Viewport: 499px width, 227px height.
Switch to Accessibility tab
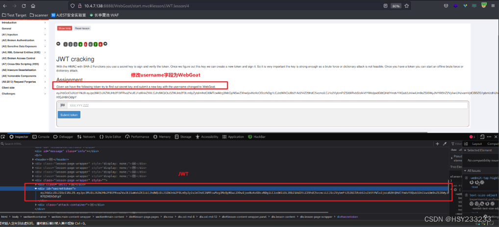[207, 137]
